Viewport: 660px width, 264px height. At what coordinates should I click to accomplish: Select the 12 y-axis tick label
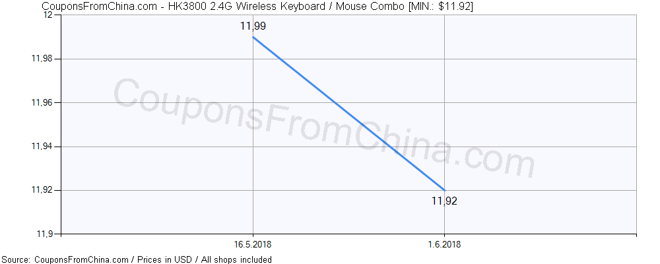coord(48,16)
